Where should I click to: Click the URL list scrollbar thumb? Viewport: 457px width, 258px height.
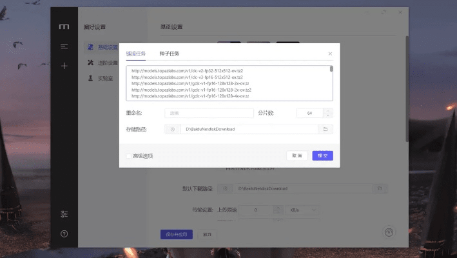331,69
